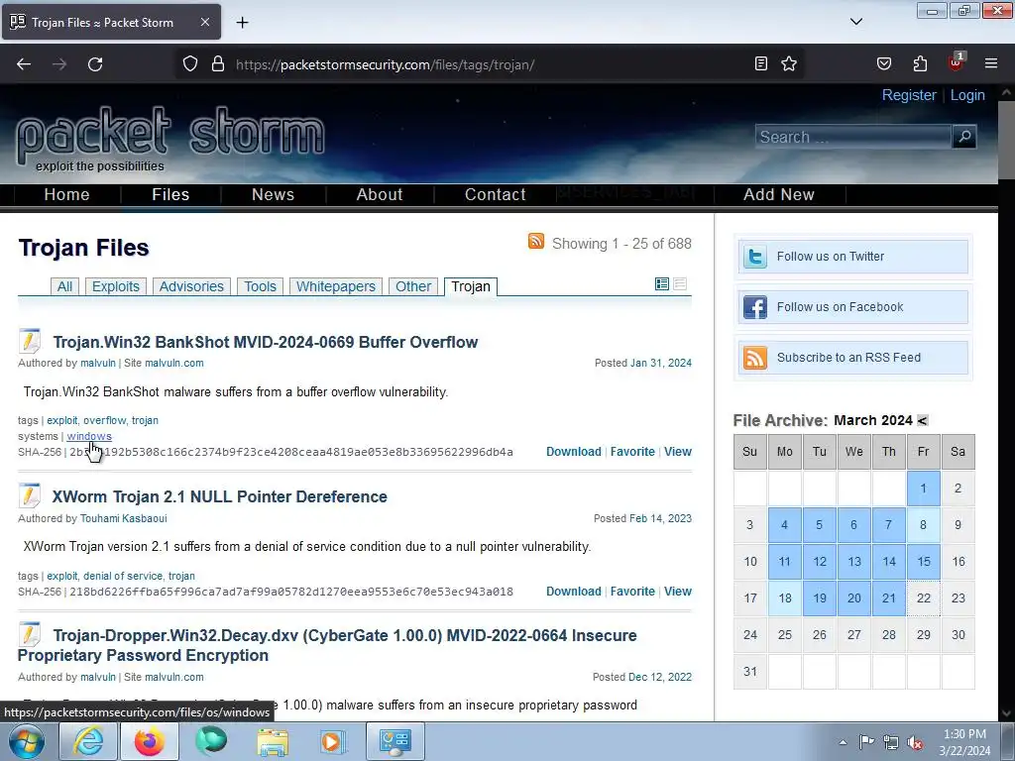Viewport: 1015px width, 761px height.
Task: Click the page vertical scrollbar thumb
Action: 1006,139
